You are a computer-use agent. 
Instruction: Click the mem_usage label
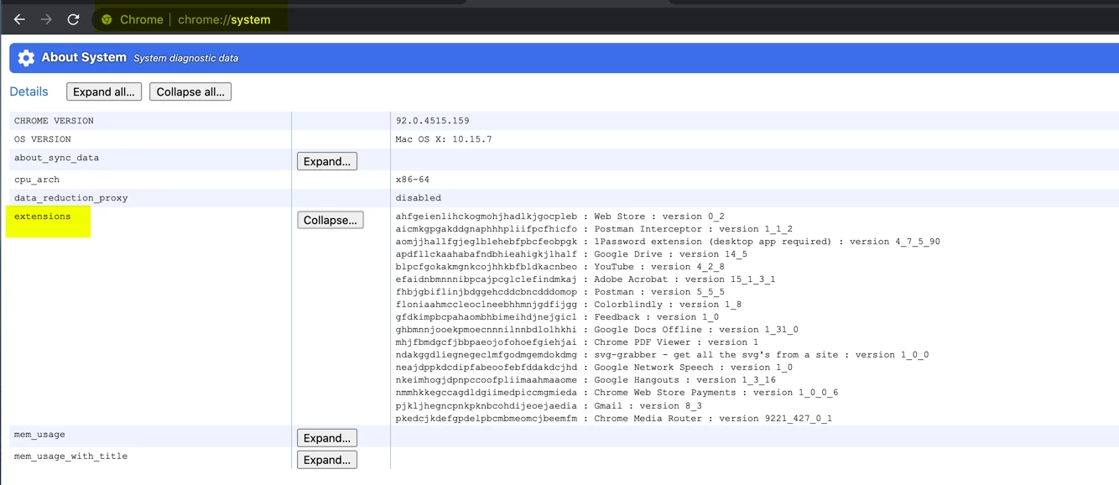tap(39, 435)
